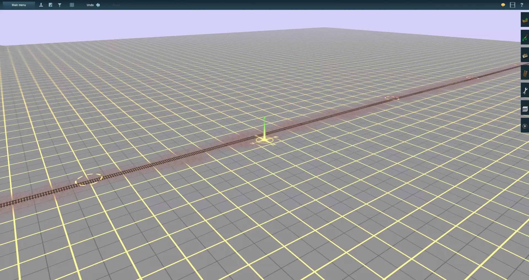
Task: Open the Topology terrain tab
Action: (525, 20)
